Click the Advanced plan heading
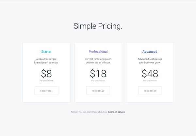Screen dimensions: 196x136 [x=150, y=52]
